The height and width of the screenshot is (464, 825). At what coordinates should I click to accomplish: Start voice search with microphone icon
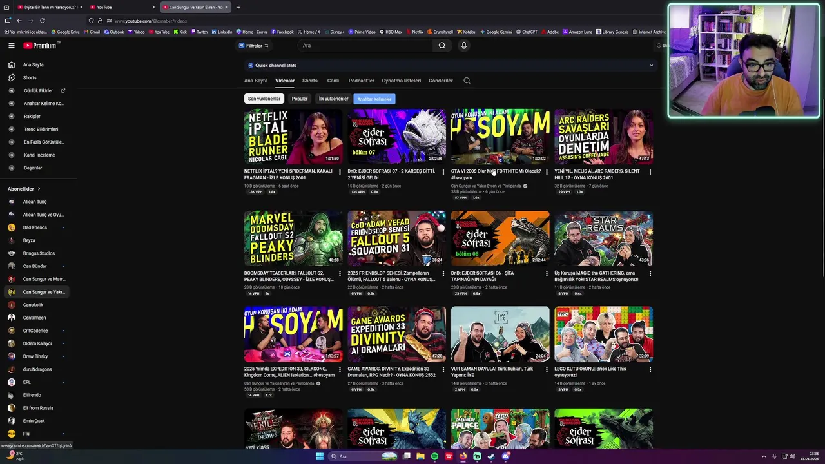[x=463, y=46]
